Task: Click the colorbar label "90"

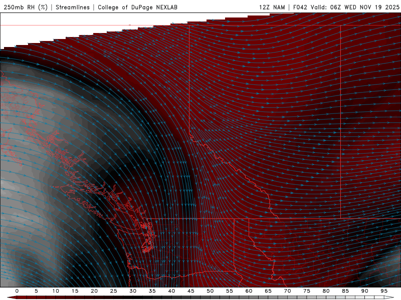Action: (x=365, y=291)
